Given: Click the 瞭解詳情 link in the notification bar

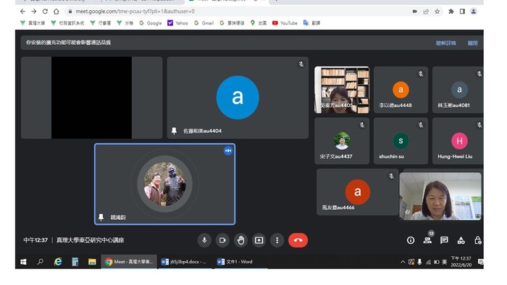Looking at the screenshot, I should pyautogui.click(x=445, y=43).
